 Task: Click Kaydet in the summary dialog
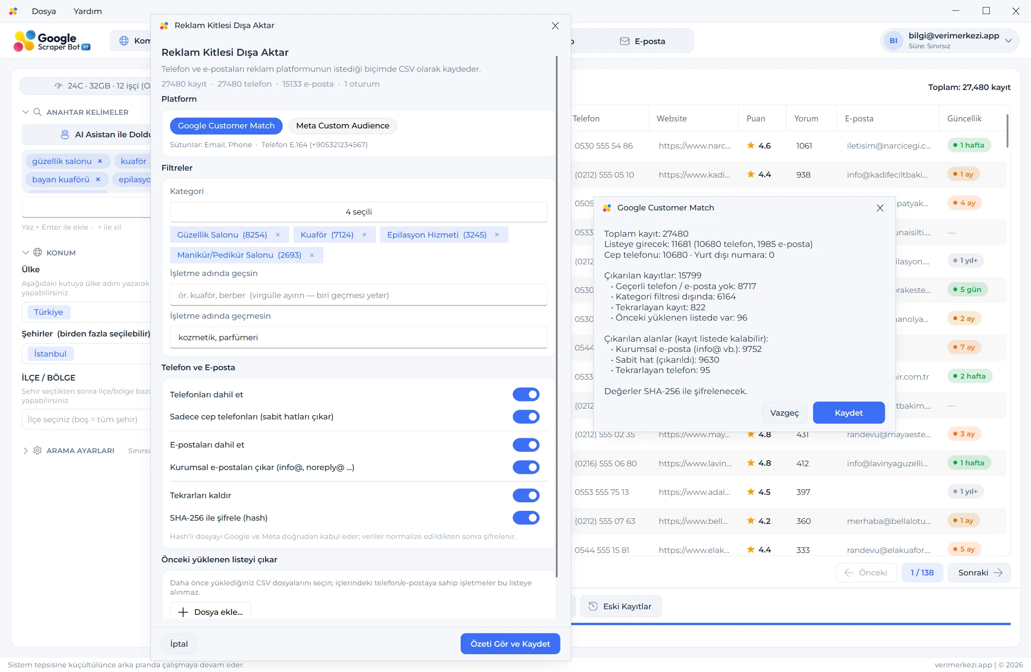pyautogui.click(x=849, y=413)
